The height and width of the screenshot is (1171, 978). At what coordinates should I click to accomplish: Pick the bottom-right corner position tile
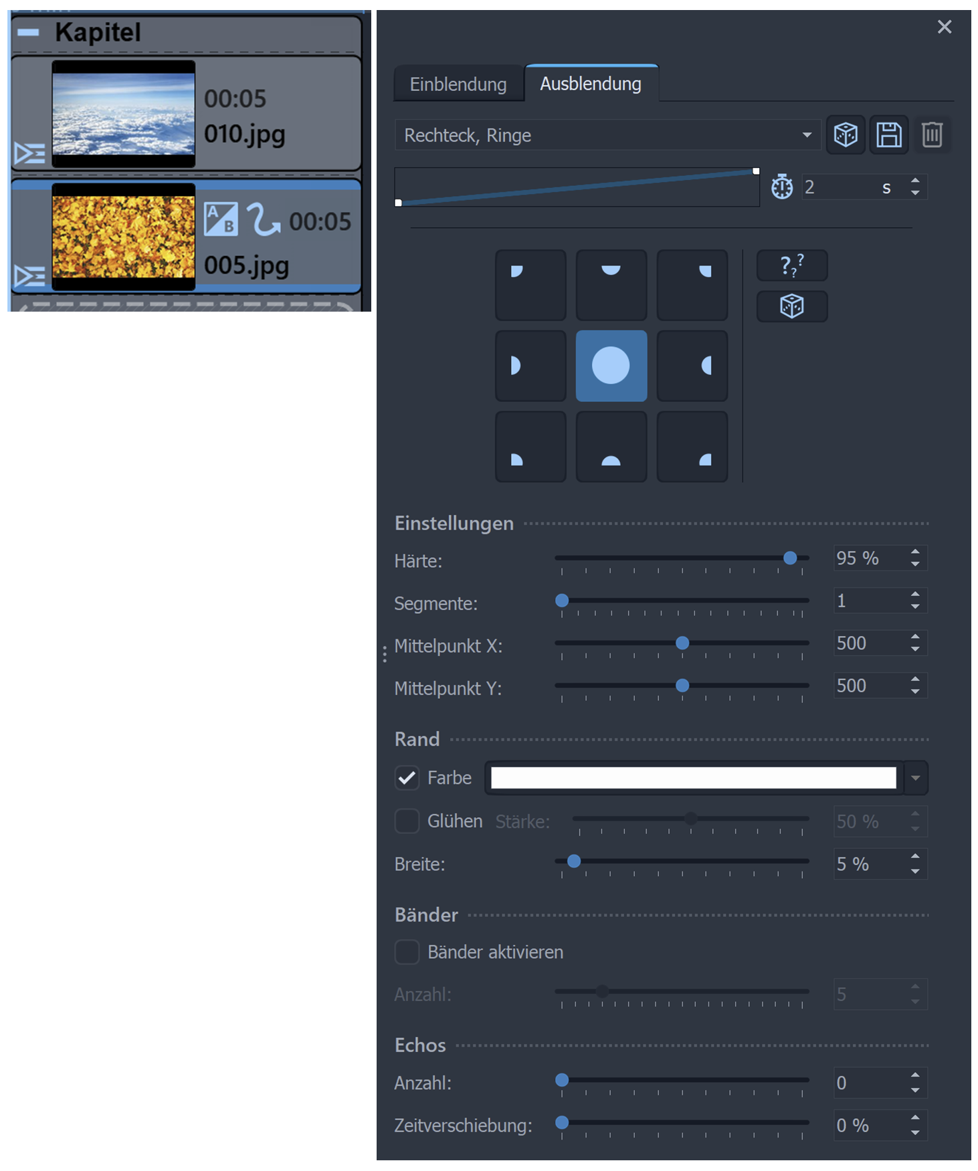click(692, 447)
